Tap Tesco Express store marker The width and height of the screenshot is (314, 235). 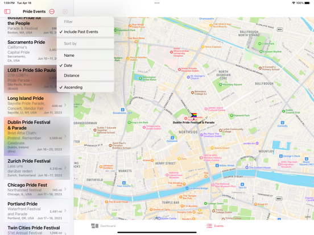coord(203,47)
